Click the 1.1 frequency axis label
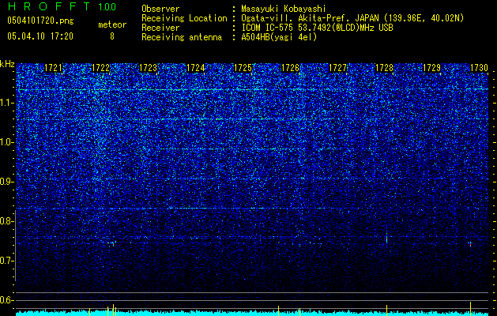This screenshot has height=316, width=497. pyautogui.click(x=7, y=103)
